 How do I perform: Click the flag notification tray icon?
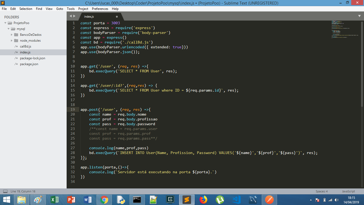(317, 200)
